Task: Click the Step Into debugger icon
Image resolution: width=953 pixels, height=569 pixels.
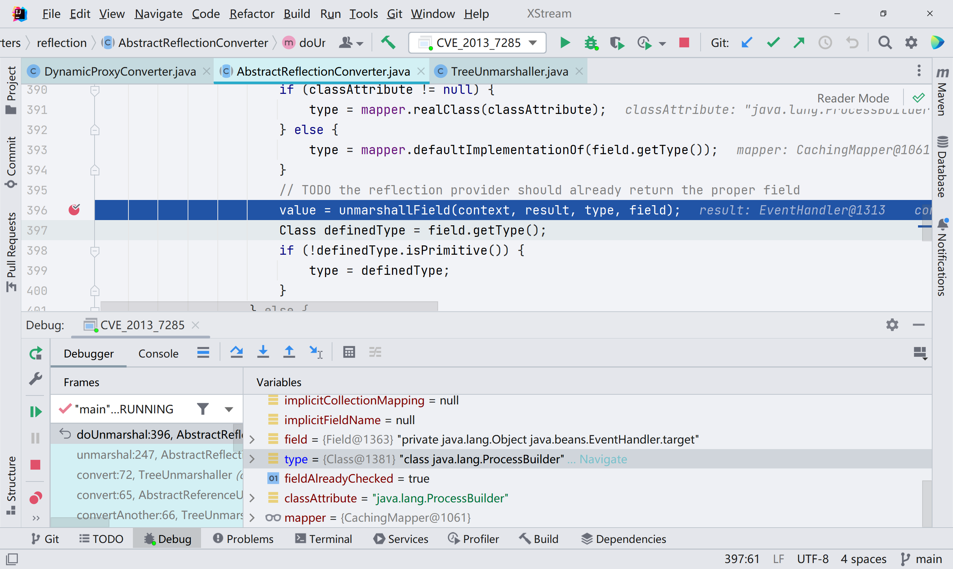Action: pyautogui.click(x=263, y=352)
